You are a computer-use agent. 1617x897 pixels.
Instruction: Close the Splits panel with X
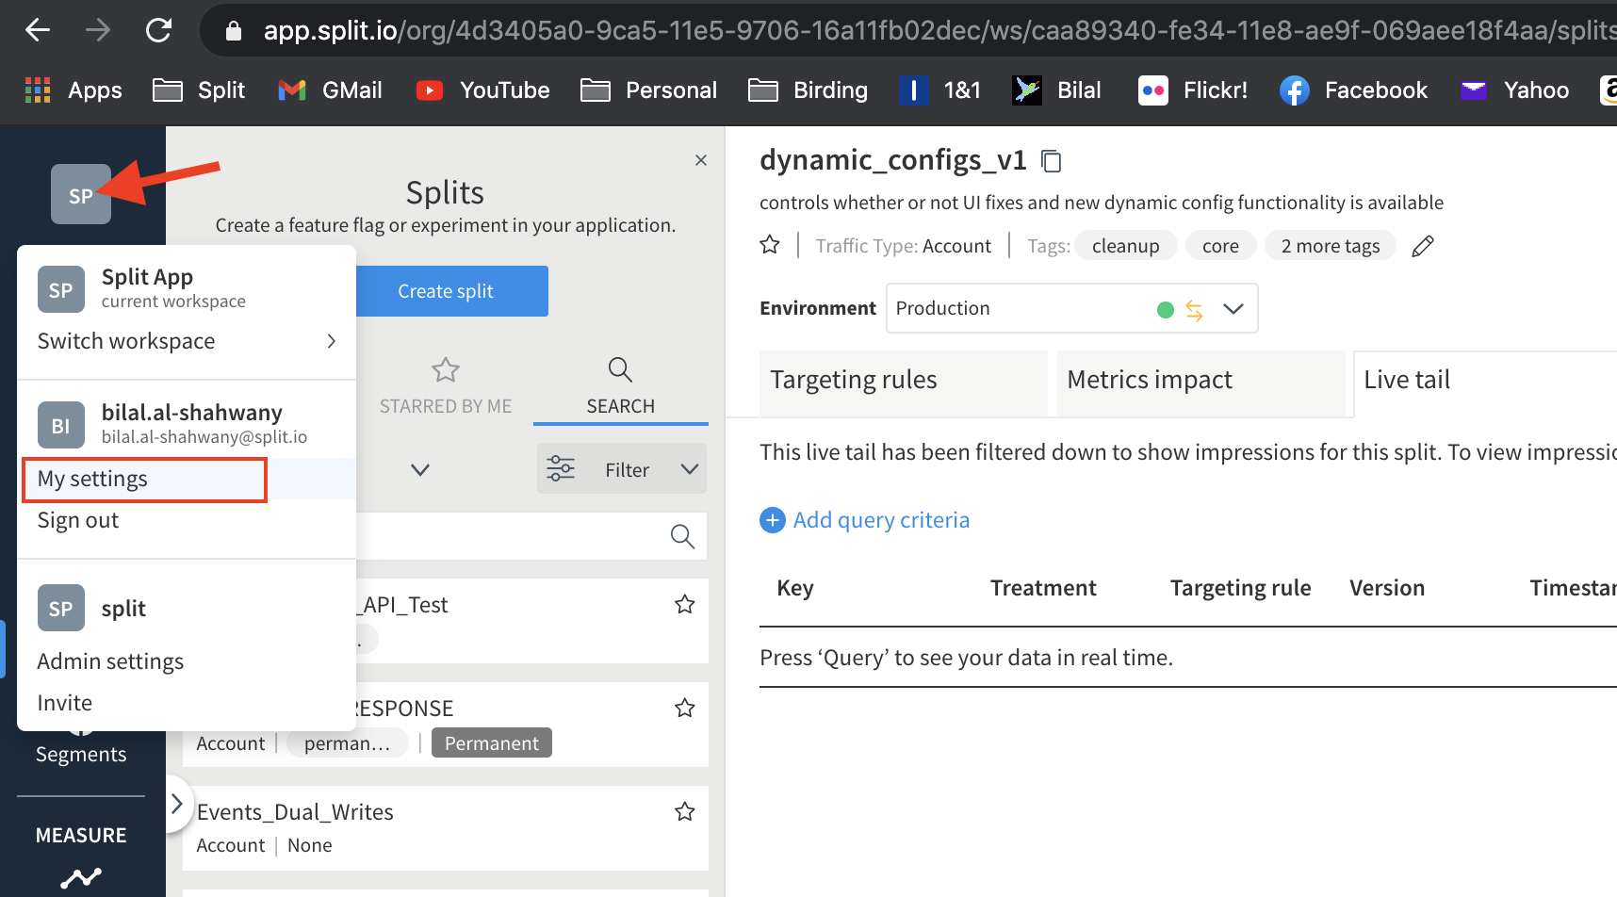(x=701, y=160)
